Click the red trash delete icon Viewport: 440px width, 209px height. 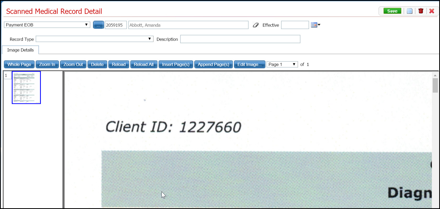tap(421, 11)
